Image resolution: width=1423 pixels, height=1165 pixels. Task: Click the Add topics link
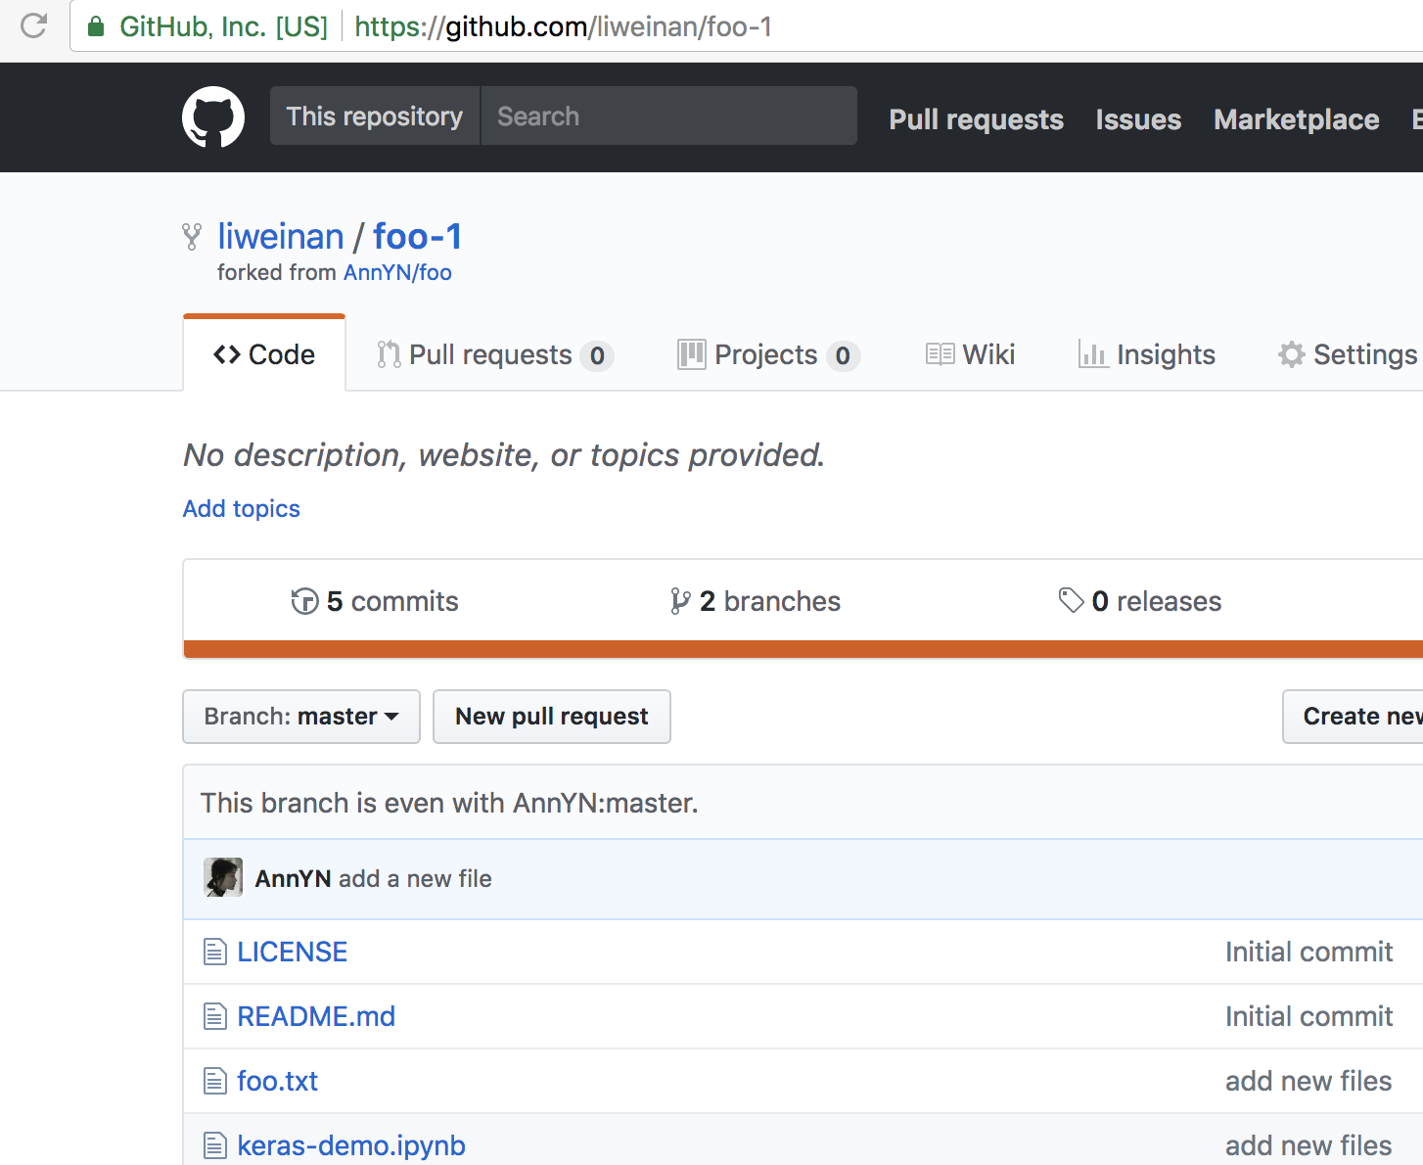pos(242,508)
